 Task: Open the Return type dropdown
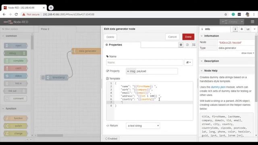(143, 126)
